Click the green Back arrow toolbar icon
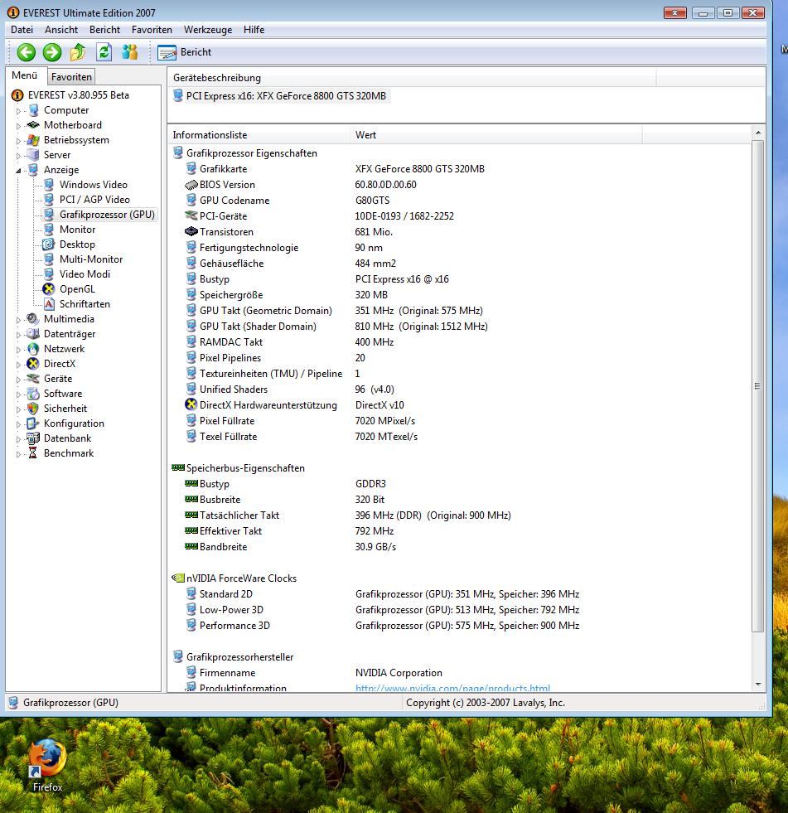 pyautogui.click(x=26, y=52)
